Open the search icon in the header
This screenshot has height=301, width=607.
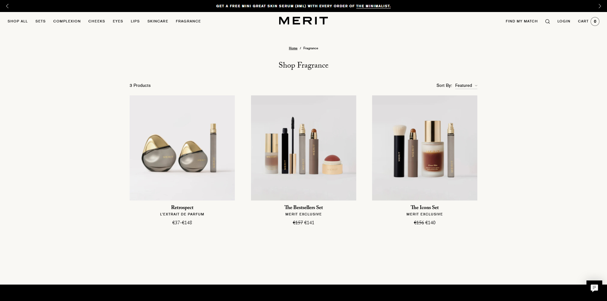(547, 21)
